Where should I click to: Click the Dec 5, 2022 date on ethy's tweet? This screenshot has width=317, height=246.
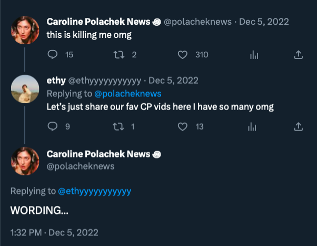(x=173, y=81)
